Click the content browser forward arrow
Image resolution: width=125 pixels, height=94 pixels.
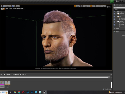click(x=1, y=74)
